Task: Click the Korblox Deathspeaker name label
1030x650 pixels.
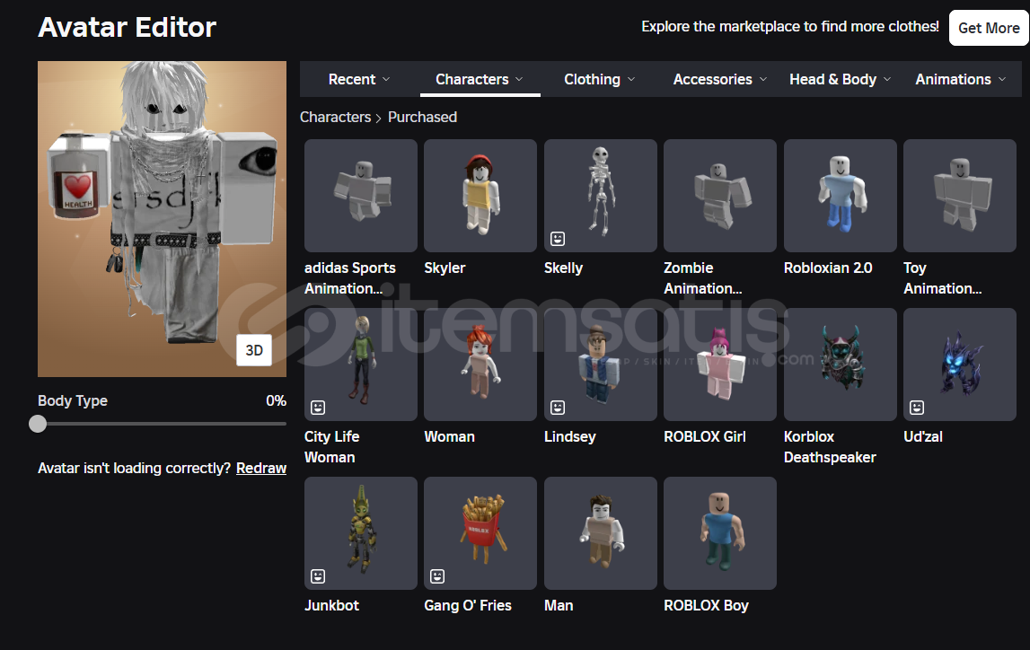Action: [x=830, y=446]
